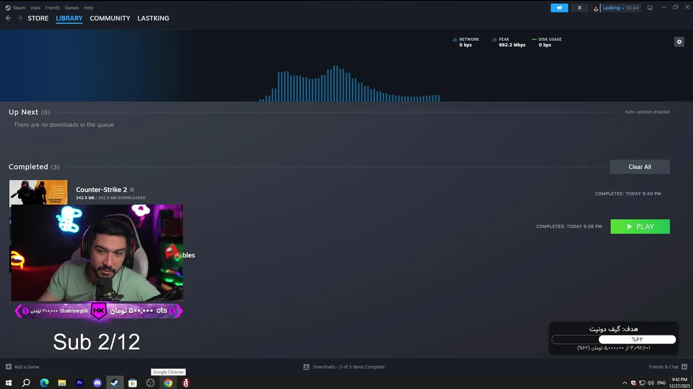The image size is (693, 389).
Task: Click COMPLETED: TODAY 9:40 PM text
Action: pos(628,193)
